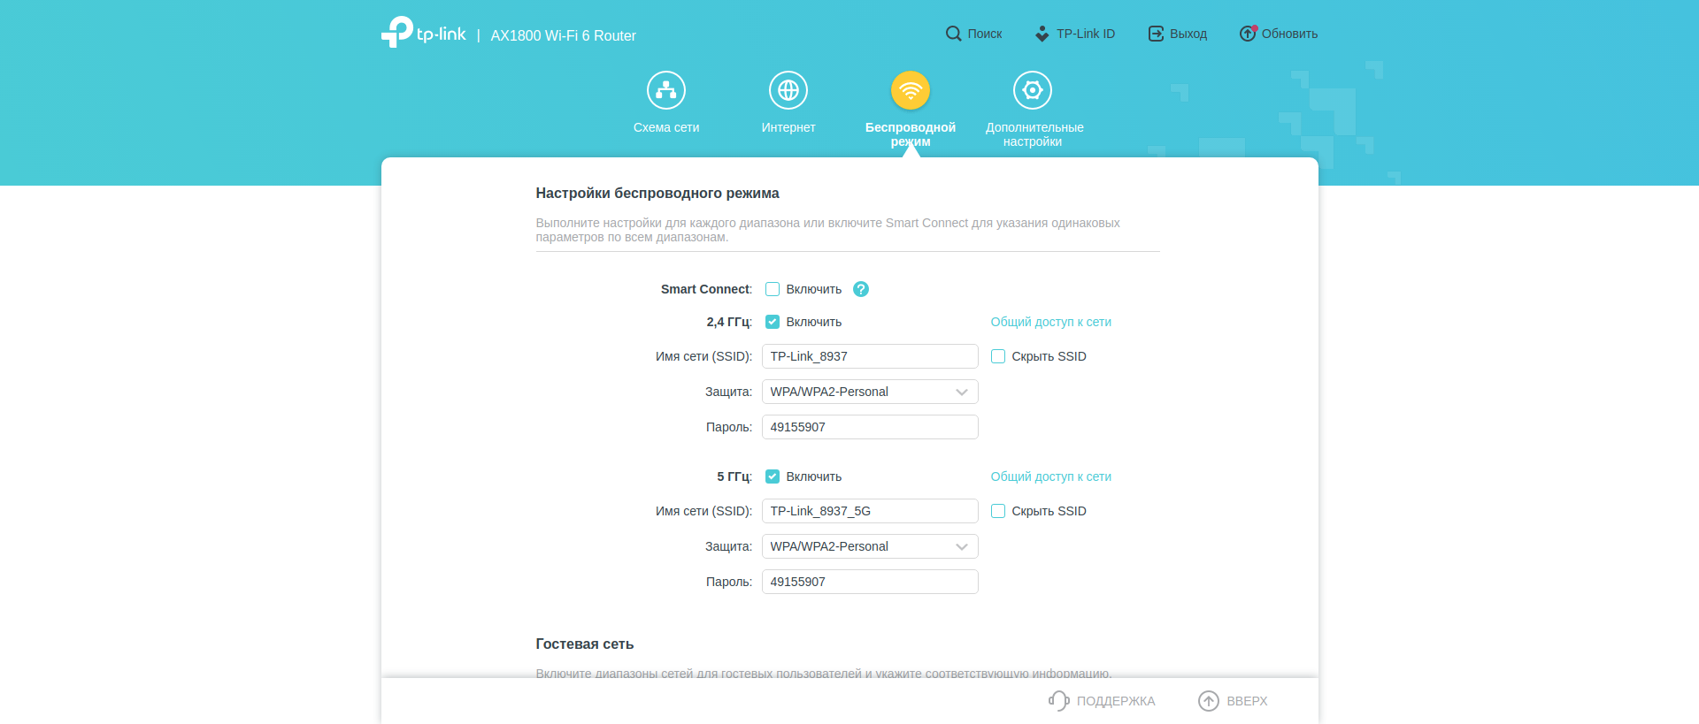Click the ВВЕРХ up-arrow icon

(1208, 701)
